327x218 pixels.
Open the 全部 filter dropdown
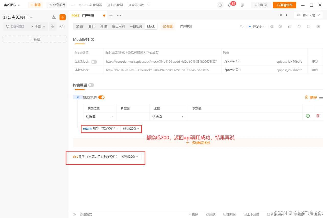[x=38, y=26]
